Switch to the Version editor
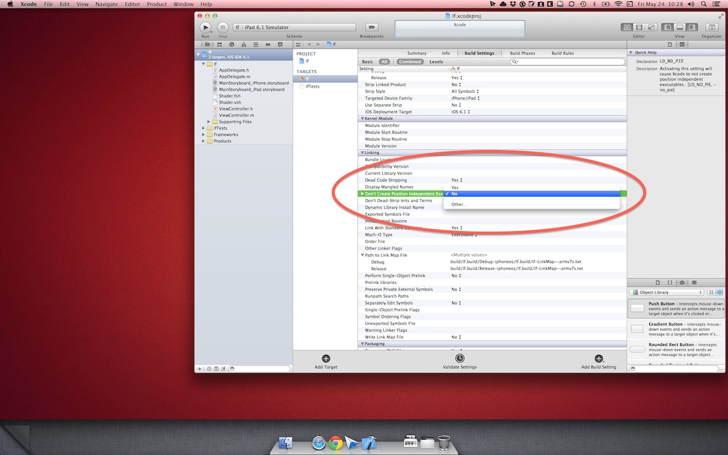Viewport: 728px width, 455px height. tap(651, 27)
